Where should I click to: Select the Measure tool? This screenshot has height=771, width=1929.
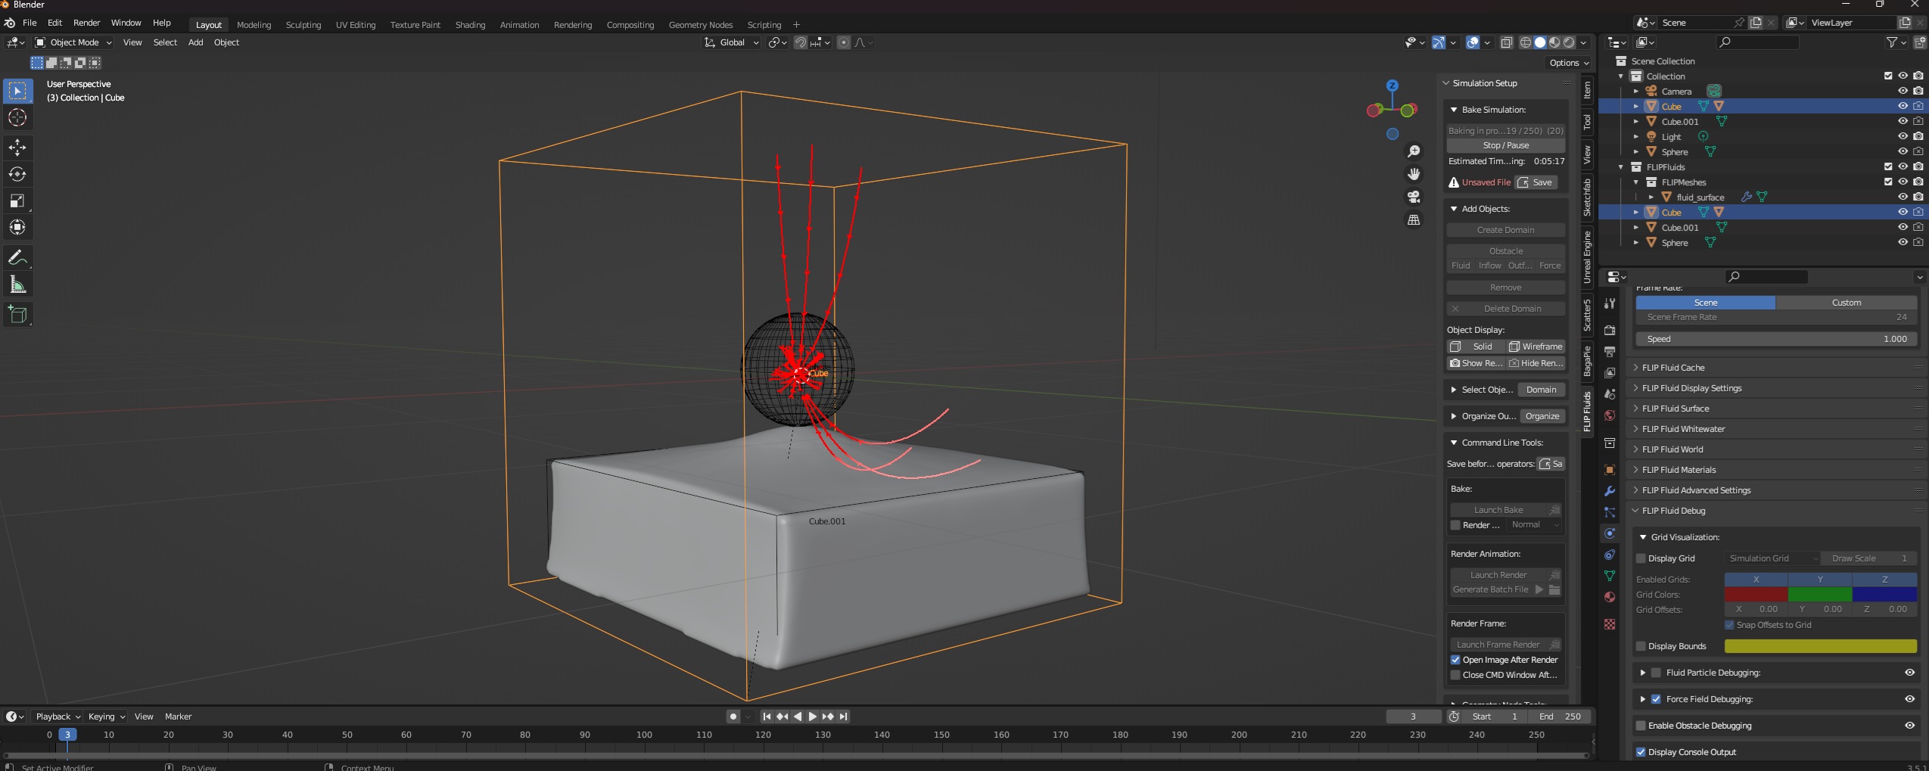click(x=17, y=284)
